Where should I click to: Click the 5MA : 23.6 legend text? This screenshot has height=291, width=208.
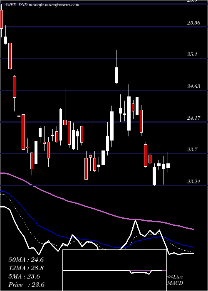(24, 276)
